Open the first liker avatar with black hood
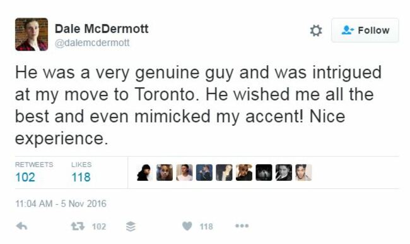410x244 pixels. [x=144, y=173]
